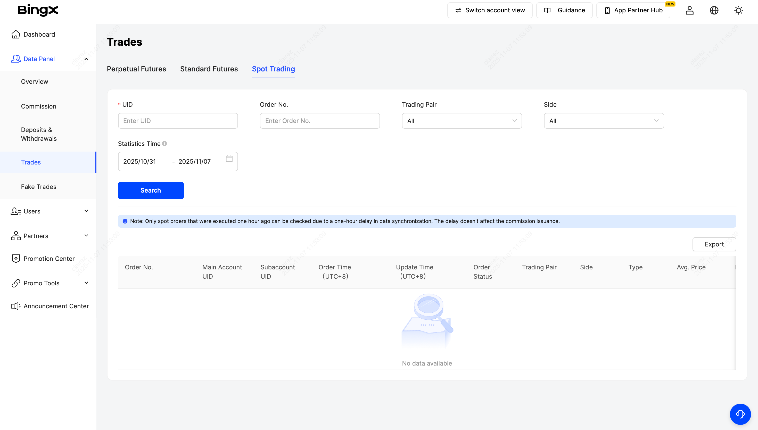
Task: Switch to the Perpetual Futures tab
Action: pyautogui.click(x=136, y=69)
